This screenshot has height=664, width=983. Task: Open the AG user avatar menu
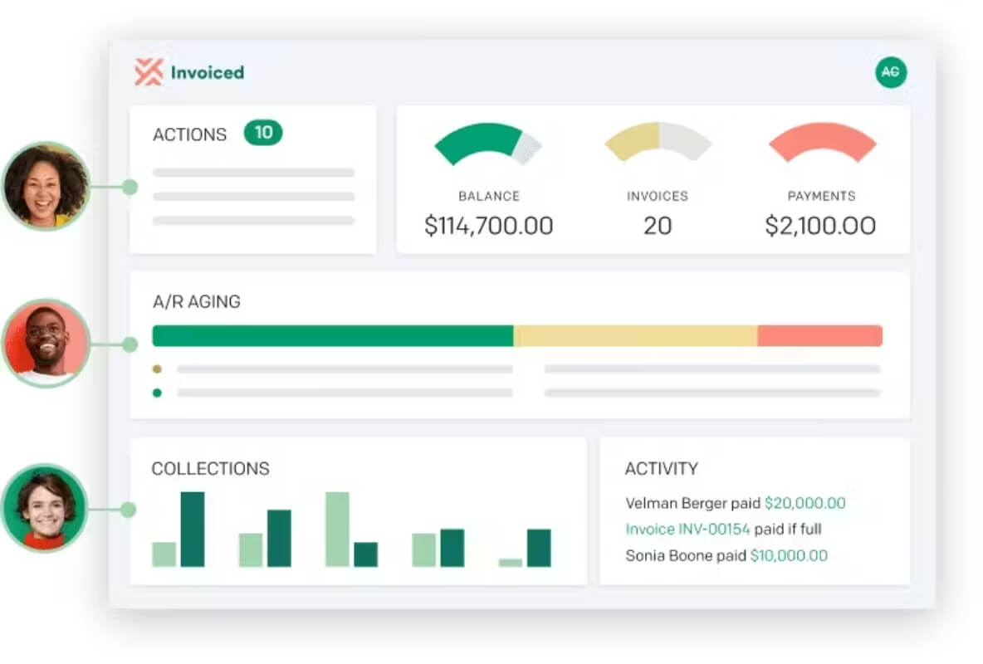[891, 72]
